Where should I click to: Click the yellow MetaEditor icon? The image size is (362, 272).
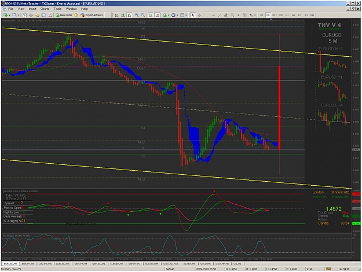(x=76, y=15)
